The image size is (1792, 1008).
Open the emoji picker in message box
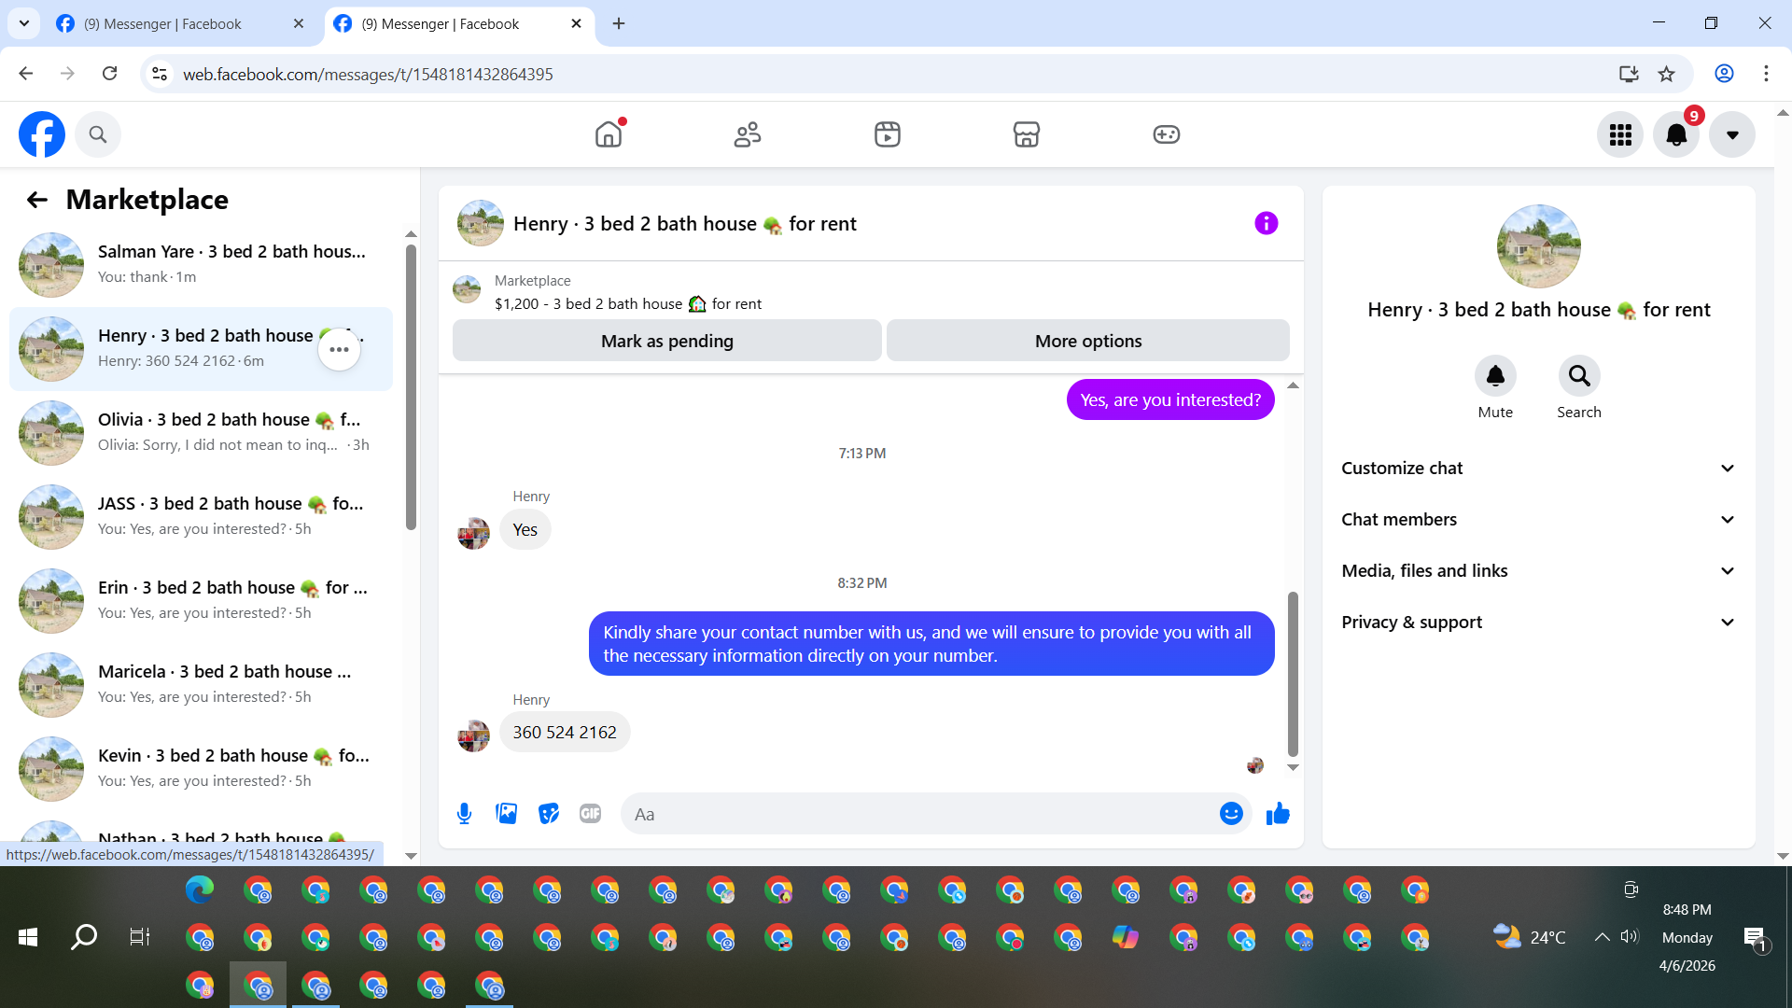[x=1232, y=814]
